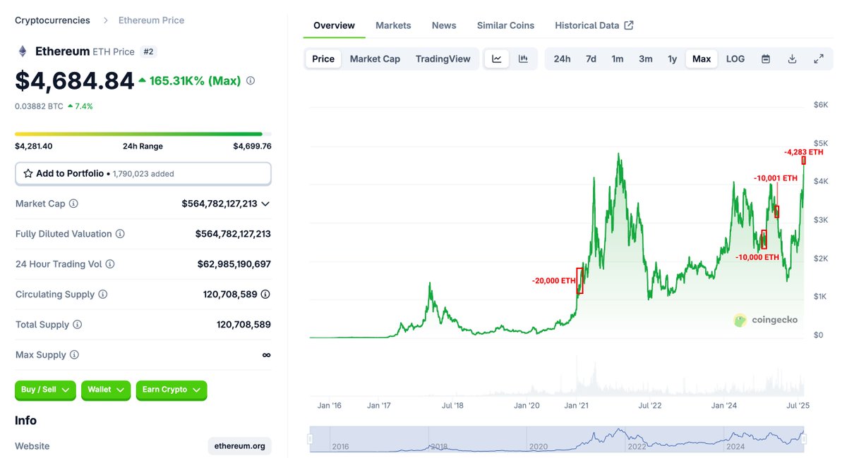Click info icon beside Circulating Supply value
The width and height of the screenshot is (847, 458).
(x=265, y=295)
